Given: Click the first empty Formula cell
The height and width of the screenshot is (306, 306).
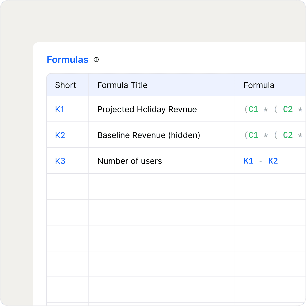Looking at the screenshot, I should 271,187.
